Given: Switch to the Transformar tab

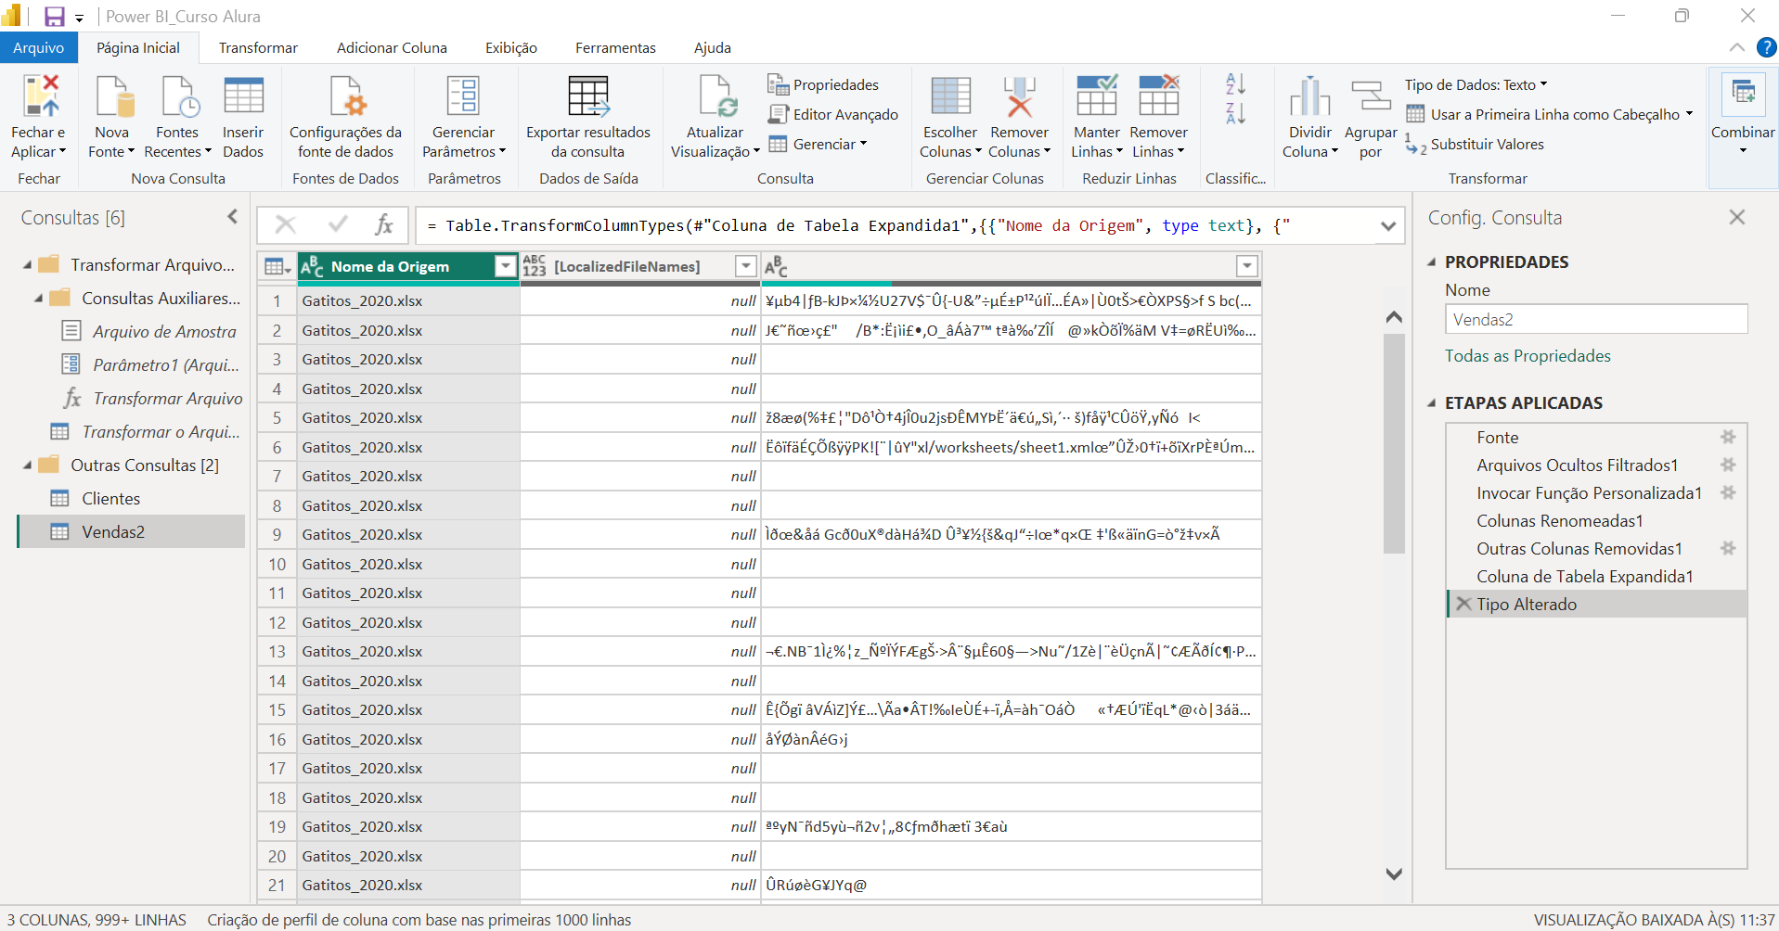Looking at the screenshot, I should [x=258, y=47].
